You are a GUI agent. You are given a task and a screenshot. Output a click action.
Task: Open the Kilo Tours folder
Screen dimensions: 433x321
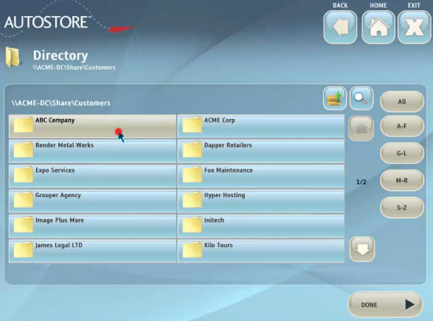pyautogui.click(x=261, y=251)
